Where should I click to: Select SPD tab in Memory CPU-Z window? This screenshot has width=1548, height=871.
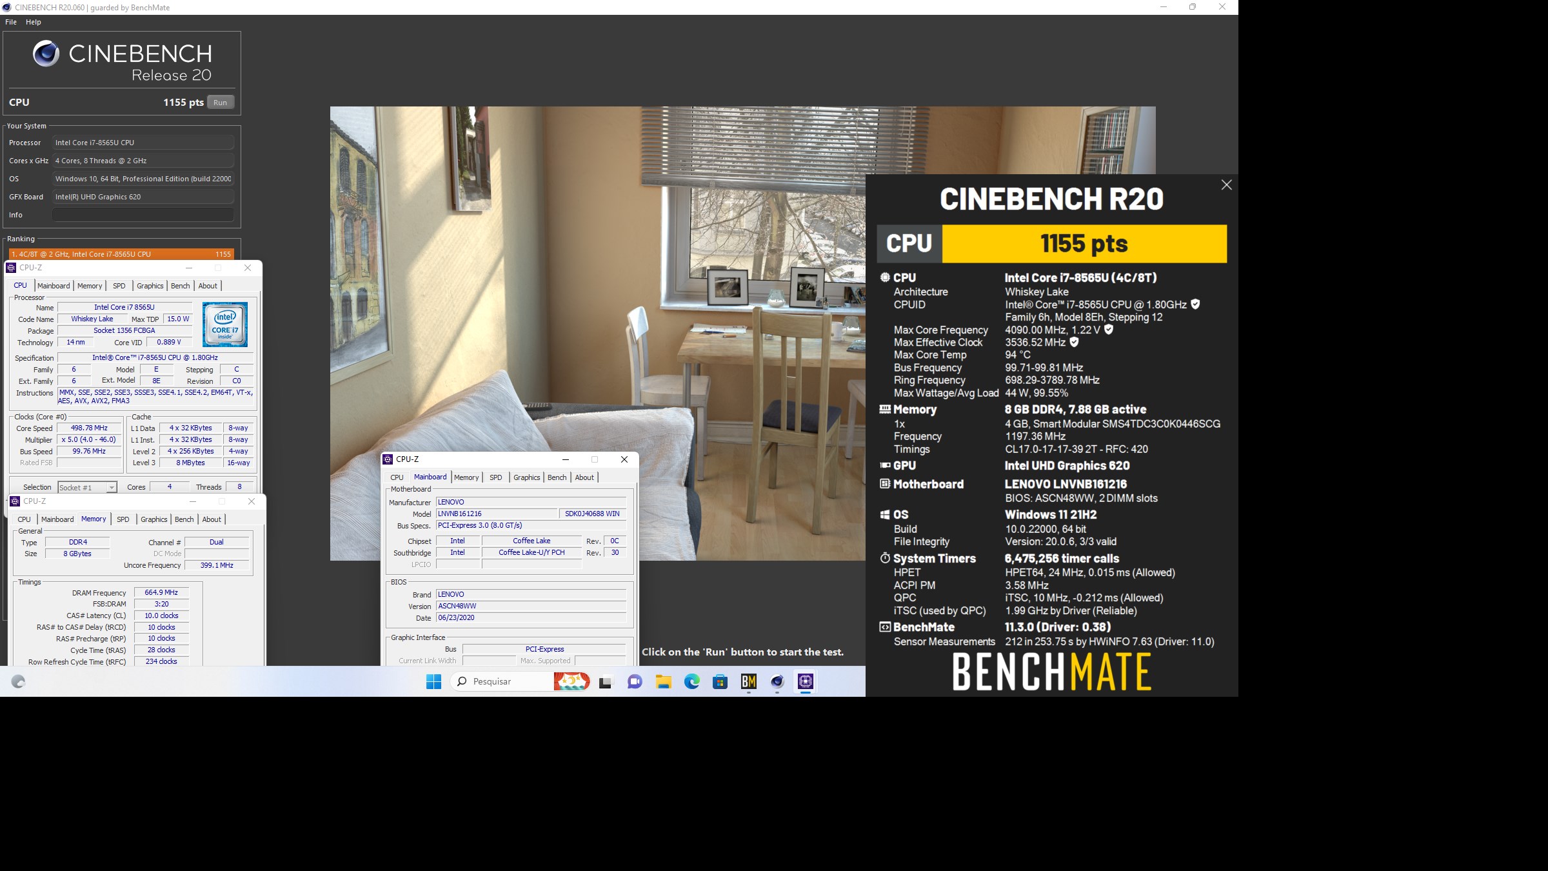point(123,519)
